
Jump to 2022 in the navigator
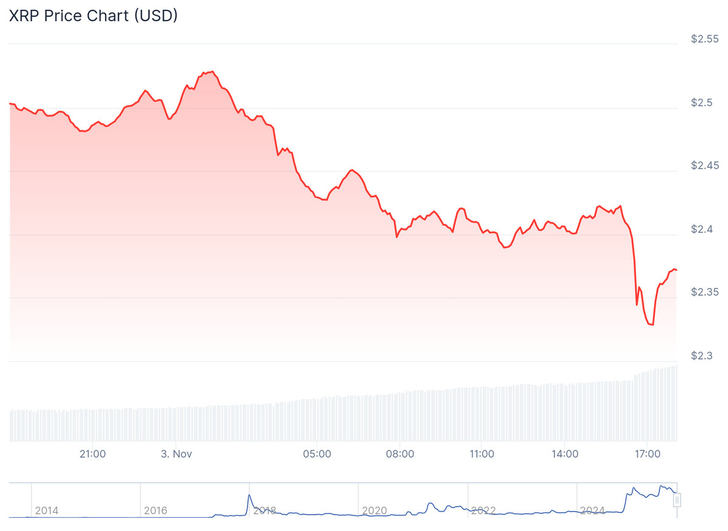point(484,510)
